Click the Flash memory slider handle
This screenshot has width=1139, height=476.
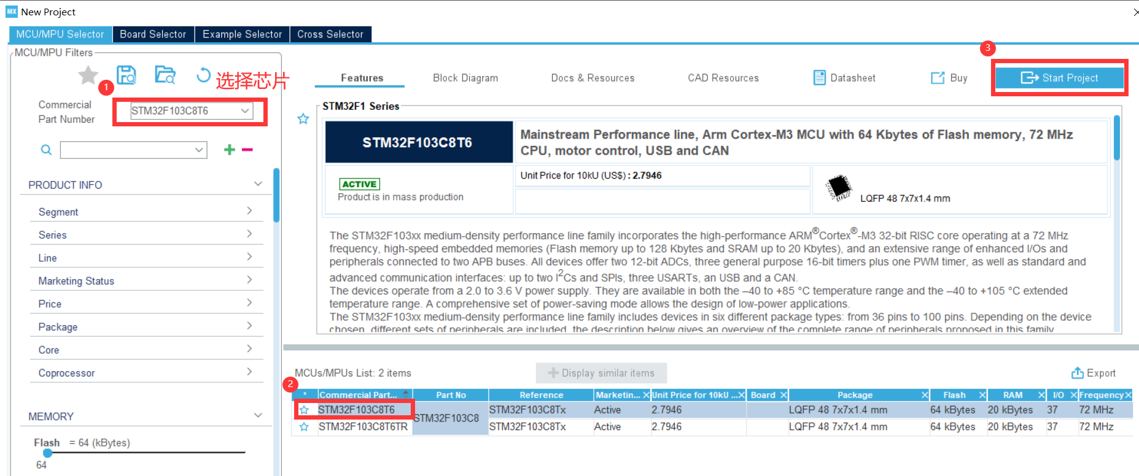[x=48, y=453]
